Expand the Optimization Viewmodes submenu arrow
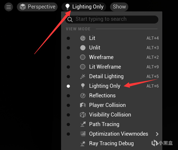Screen dimensions: 178x150 [x=157, y=134]
